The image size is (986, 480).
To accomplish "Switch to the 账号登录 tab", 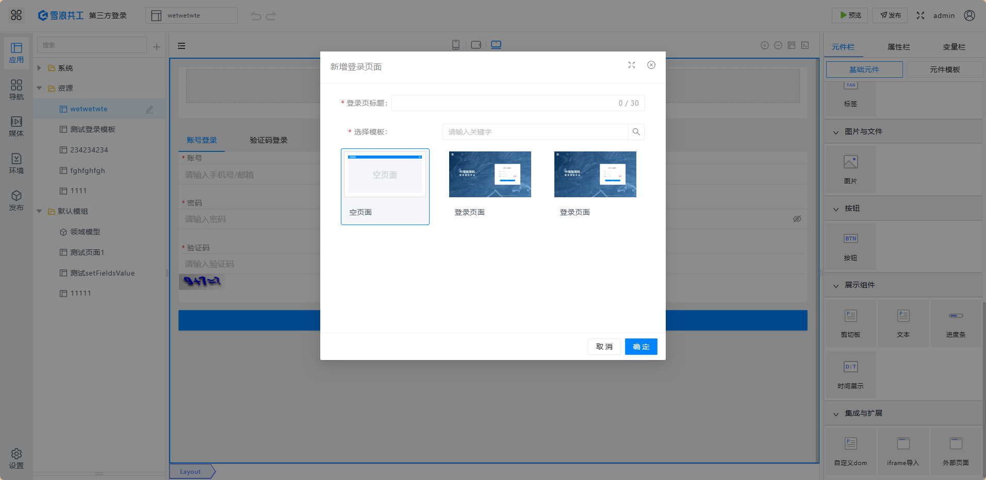I will 202,140.
